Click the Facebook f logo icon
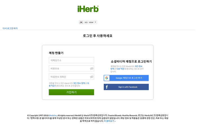 107,87
